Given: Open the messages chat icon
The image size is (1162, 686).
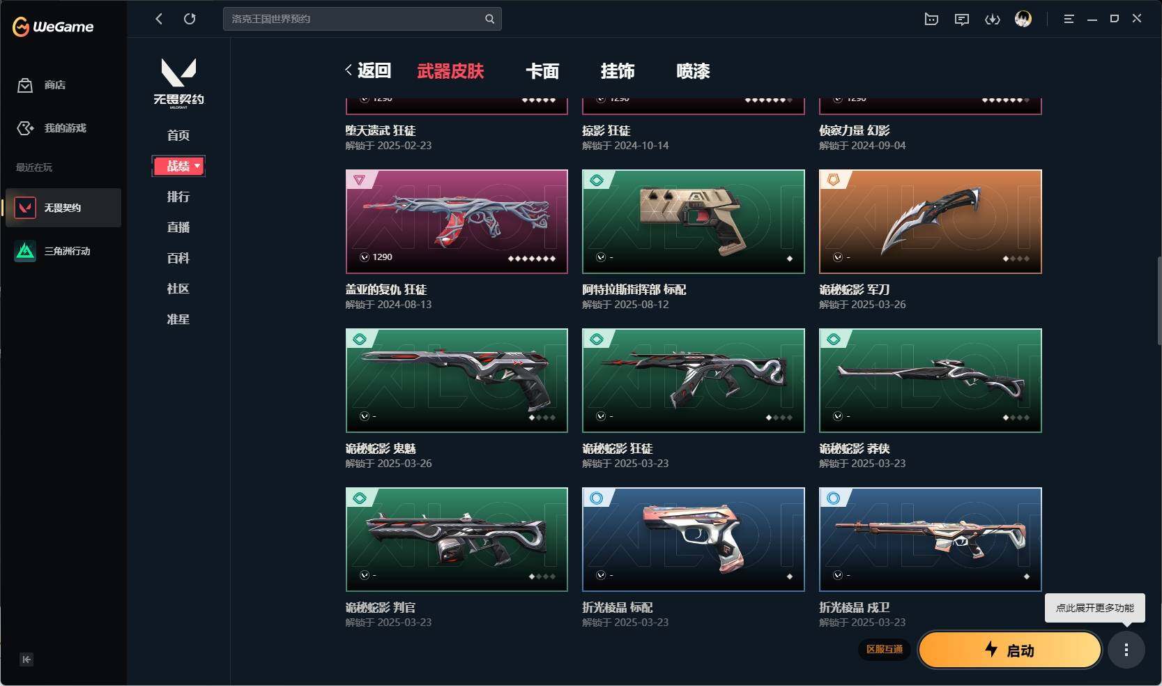Looking at the screenshot, I should [x=962, y=20].
